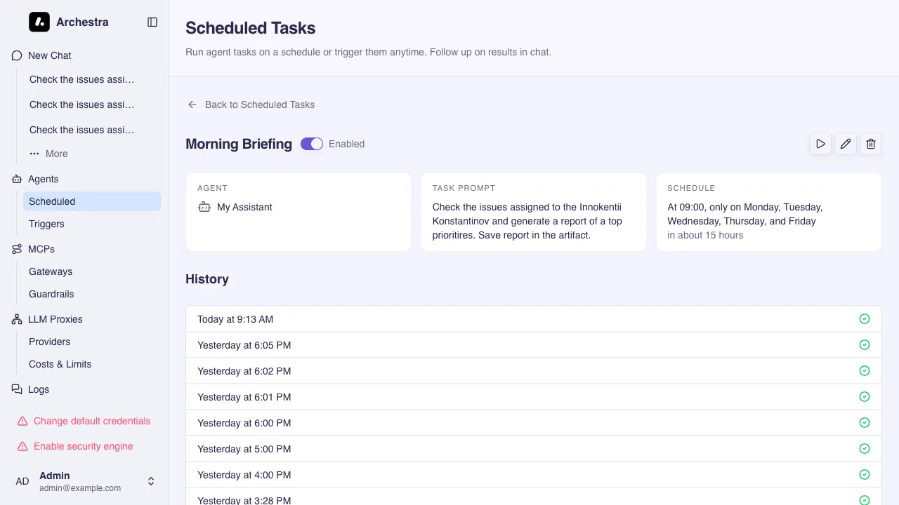Open the Logs section
899x505 pixels.
click(39, 389)
